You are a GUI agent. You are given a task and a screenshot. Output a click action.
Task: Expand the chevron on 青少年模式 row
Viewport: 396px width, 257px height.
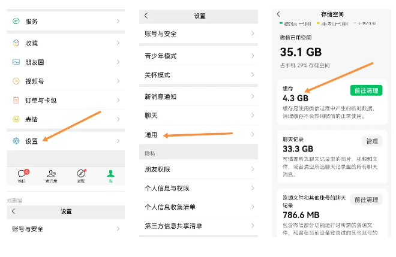[x=253, y=56]
